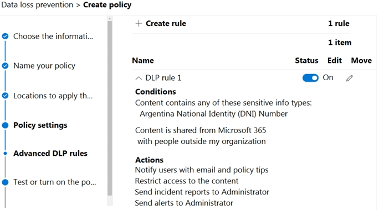This screenshot has height=210, width=379.
Task: Collapse DLP rule 1 details chevron
Action: tap(139, 78)
